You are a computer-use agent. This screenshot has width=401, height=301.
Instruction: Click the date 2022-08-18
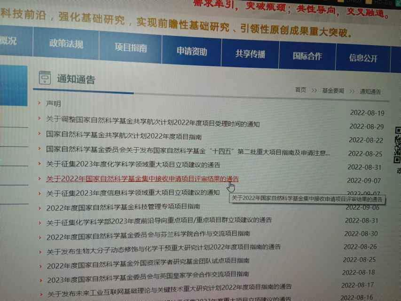tap(359, 272)
